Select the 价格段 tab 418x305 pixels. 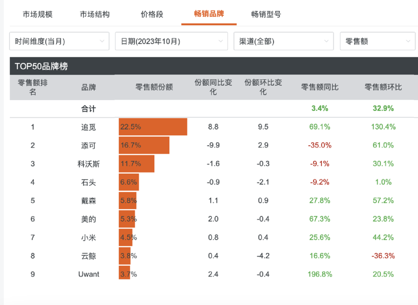[x=152, y=14]
